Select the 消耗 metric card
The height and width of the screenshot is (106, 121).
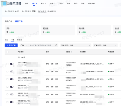[22, 30]
